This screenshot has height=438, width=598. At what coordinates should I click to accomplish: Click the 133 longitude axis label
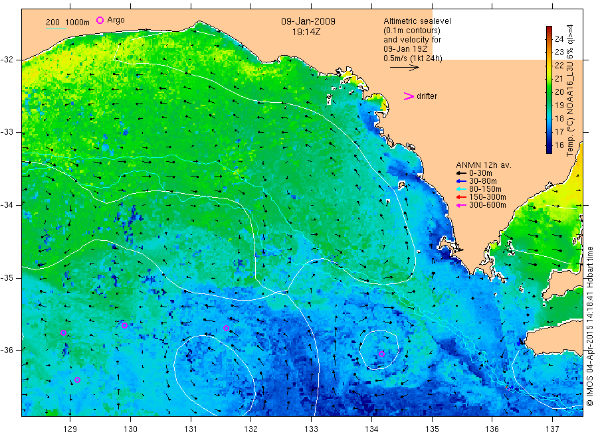point(311,429)
